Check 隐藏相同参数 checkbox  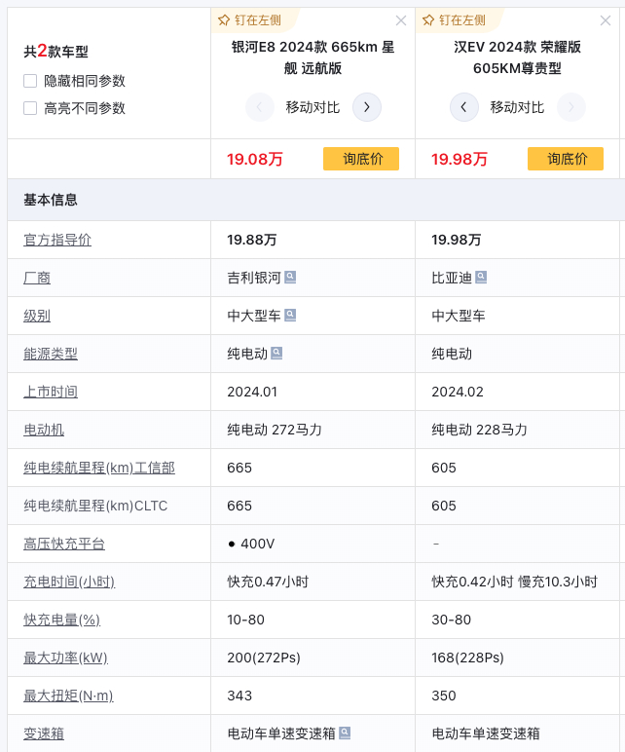pyautogui.click(x=30, y=81)
